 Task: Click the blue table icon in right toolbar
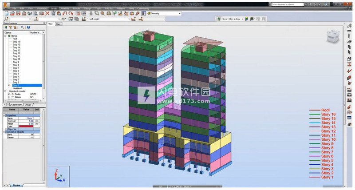click(349, 118)
